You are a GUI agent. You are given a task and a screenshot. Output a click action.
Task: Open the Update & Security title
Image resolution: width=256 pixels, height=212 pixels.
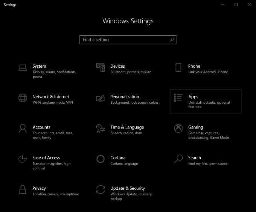coord(128,188)
